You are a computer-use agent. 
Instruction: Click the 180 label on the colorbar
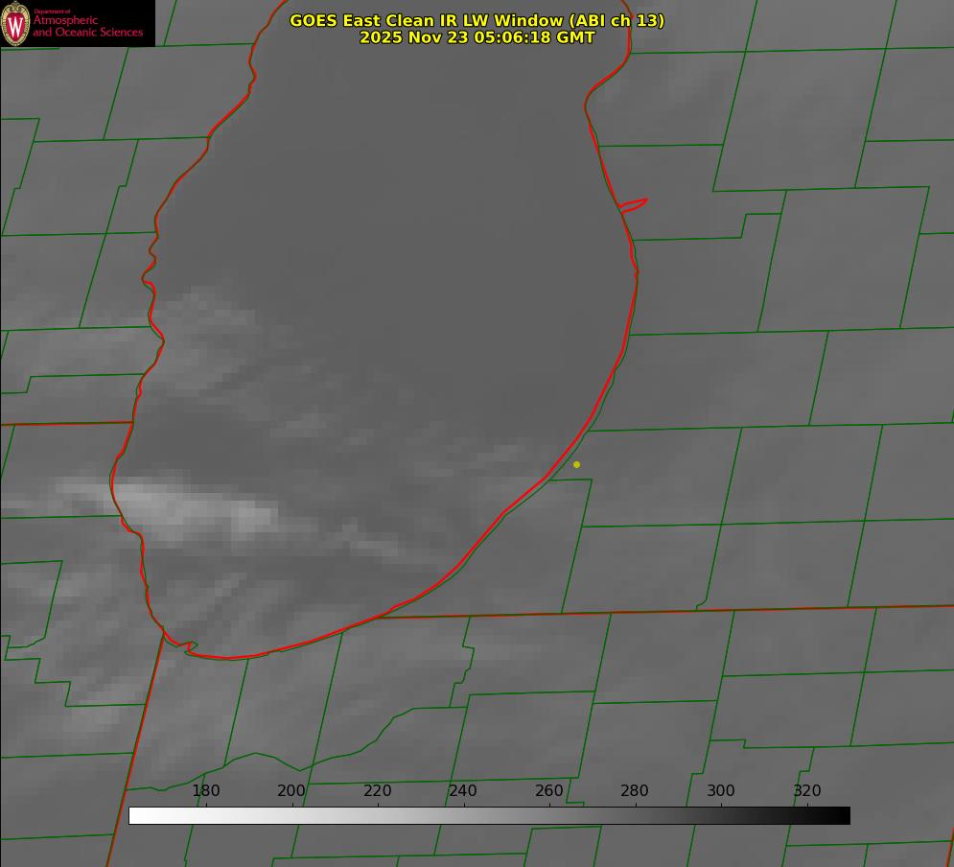click(206, 791)
